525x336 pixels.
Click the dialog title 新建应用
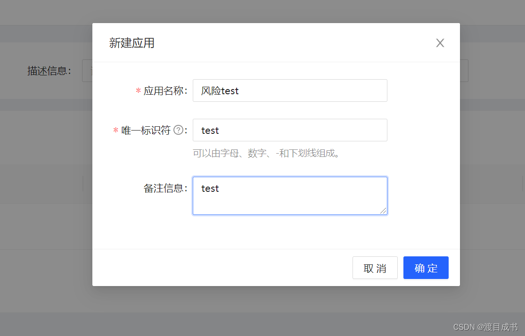point(132,43)
